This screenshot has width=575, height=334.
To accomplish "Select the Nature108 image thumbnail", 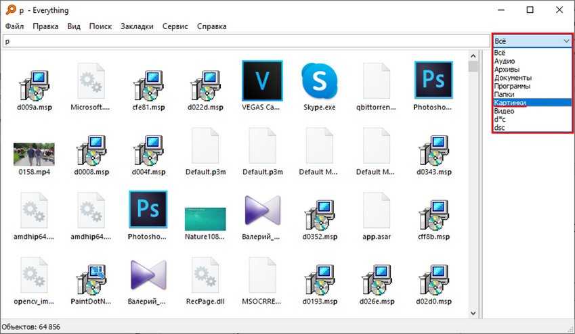I will 205,218.
